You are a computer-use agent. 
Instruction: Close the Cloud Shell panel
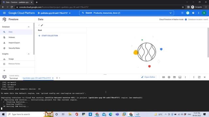click(x=205, y=77)
